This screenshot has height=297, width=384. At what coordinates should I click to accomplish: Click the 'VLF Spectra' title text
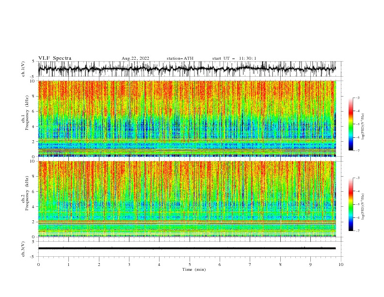click(x=55, y=58)
